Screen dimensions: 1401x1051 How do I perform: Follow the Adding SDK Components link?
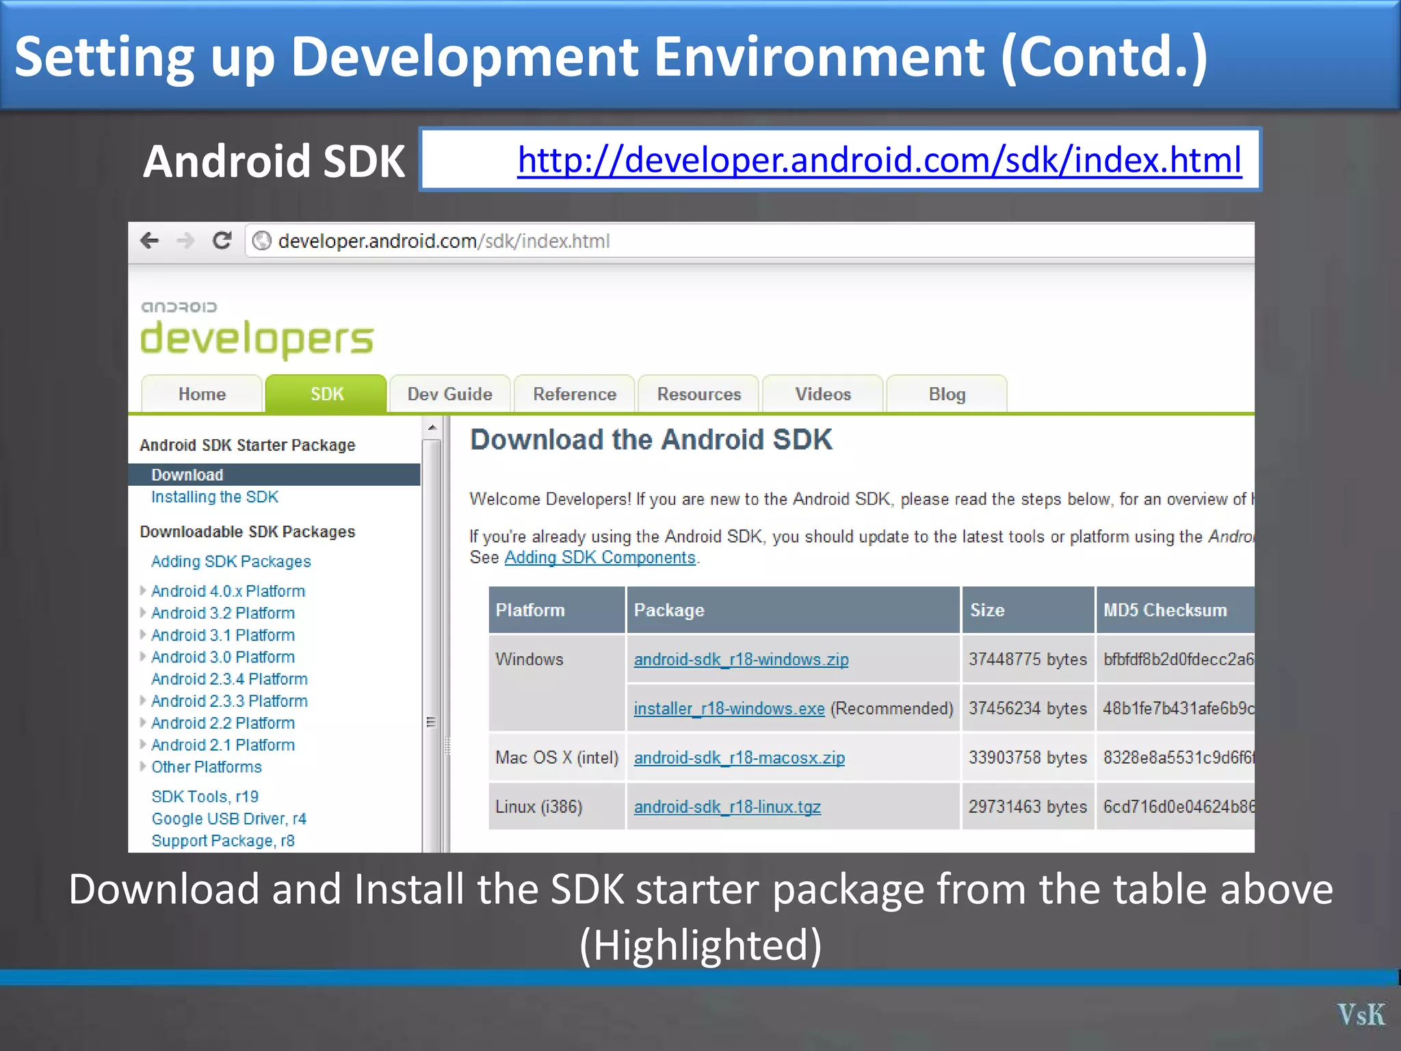(600, 557)
